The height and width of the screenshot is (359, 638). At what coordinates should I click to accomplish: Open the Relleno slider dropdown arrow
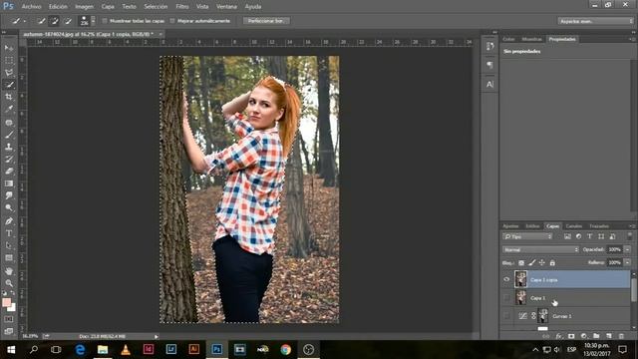pos(627,262)
